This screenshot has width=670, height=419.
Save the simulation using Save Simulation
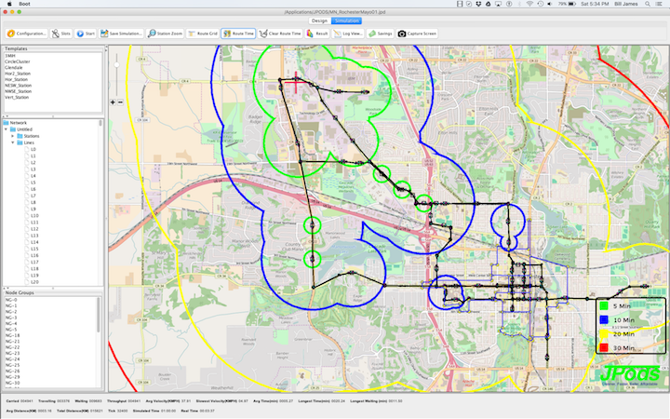pyautogui.click(x=123, y=33)
